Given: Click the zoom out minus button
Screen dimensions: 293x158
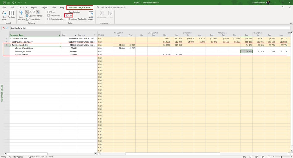Looking at the screenshot, I should (274, 157).
